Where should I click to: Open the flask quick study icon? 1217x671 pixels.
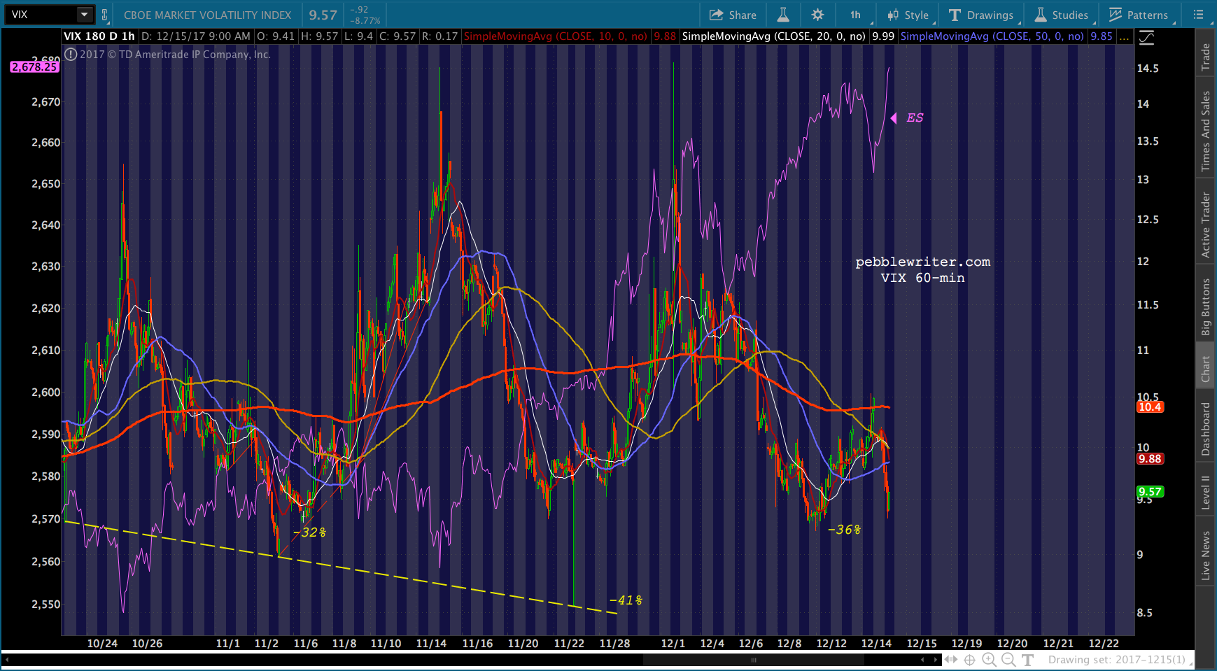pos(783,15)
